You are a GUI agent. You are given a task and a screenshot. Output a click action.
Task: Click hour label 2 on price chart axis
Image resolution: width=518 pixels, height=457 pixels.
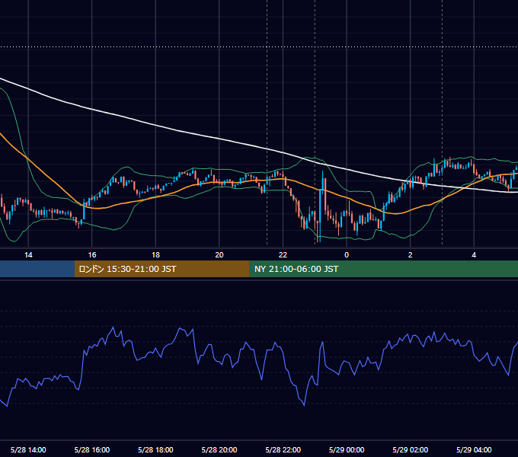coord(411,255)
